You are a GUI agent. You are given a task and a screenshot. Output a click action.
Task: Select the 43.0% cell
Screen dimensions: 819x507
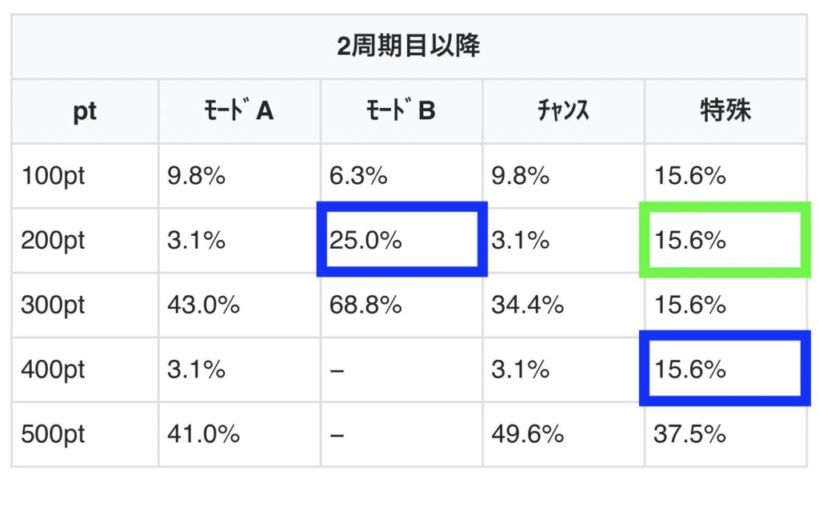pyautogui.click(x=203, y=305)
